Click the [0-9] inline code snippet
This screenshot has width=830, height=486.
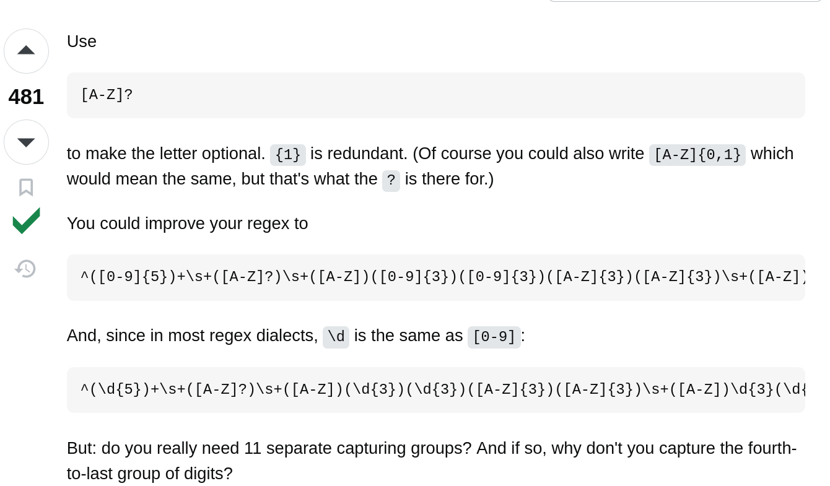click(494, 337)
